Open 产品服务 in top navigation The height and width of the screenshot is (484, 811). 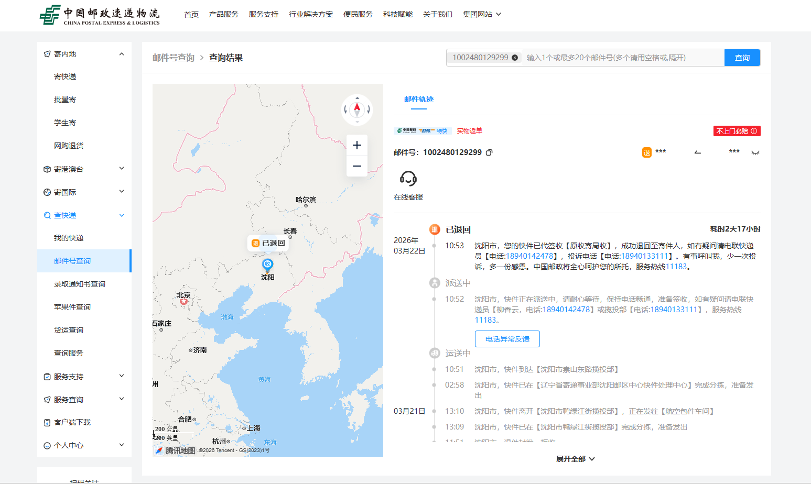[223, 14]
